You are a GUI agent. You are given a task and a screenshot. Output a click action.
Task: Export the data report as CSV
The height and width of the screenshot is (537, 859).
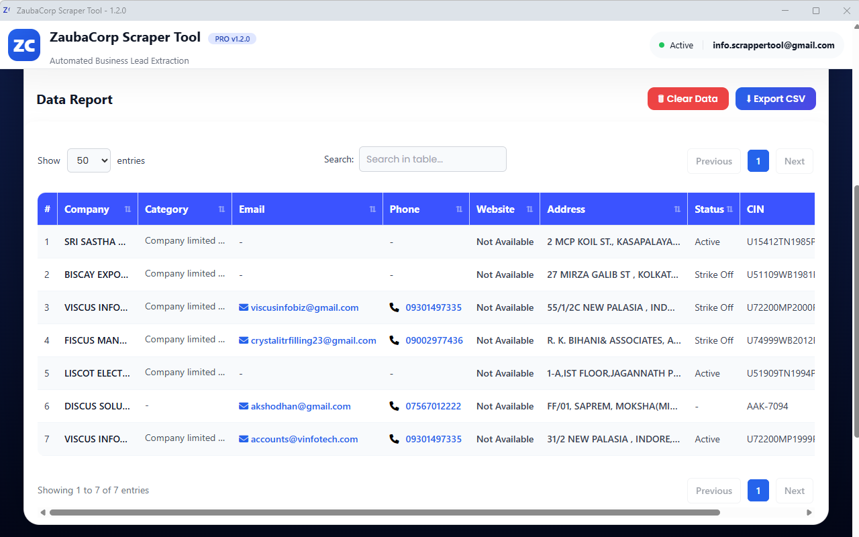coord(776,99)
